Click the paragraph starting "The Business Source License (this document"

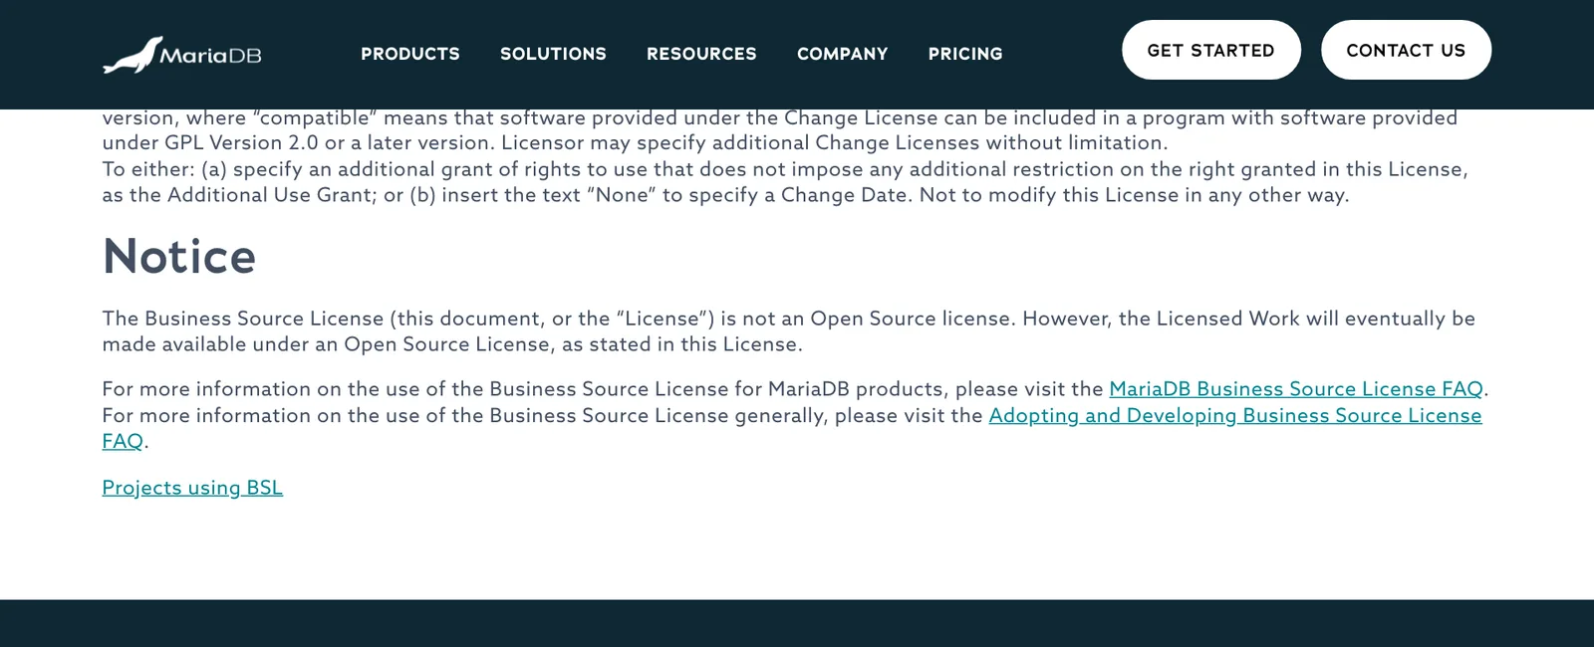pyautogui.click(x=788, y=331)
